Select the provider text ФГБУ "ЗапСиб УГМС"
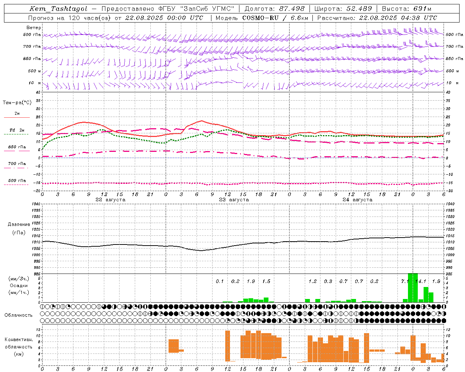 197,9
